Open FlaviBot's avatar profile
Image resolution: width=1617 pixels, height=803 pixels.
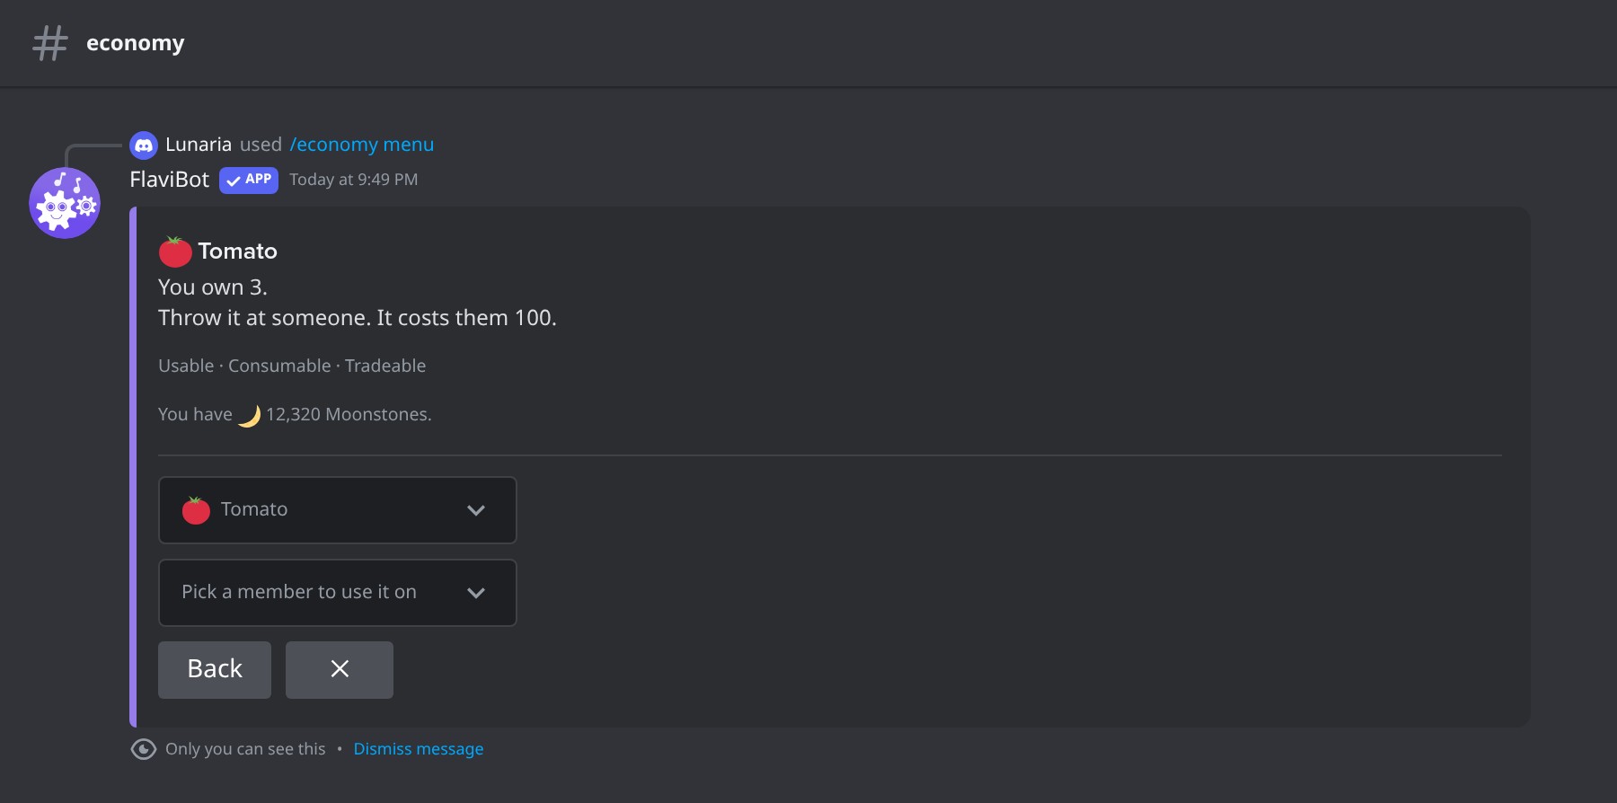(x=65, y=203)
